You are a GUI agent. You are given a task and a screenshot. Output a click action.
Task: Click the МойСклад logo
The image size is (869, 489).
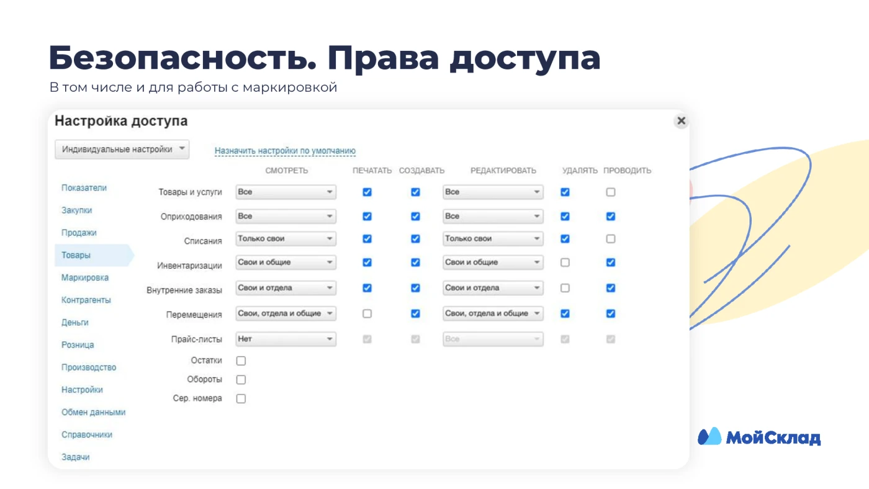coord(759,437)
